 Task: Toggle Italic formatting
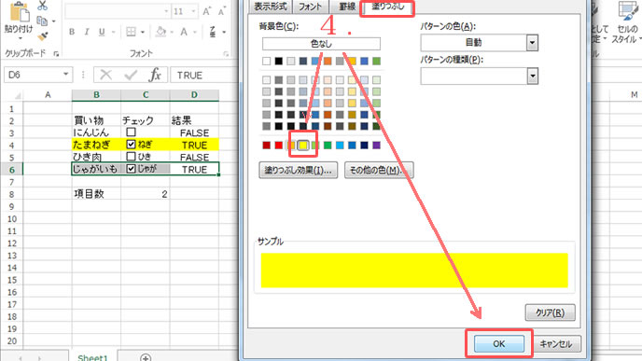point(87,32)
